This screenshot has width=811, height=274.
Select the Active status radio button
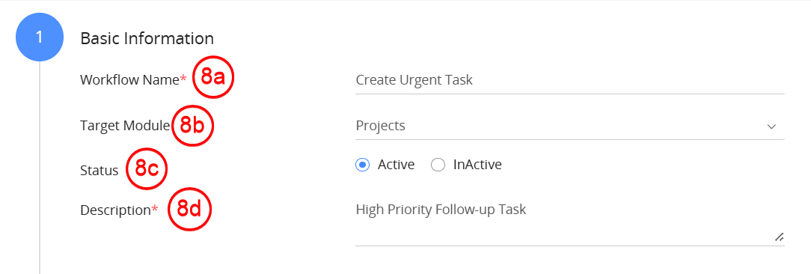tap(363, 165)
